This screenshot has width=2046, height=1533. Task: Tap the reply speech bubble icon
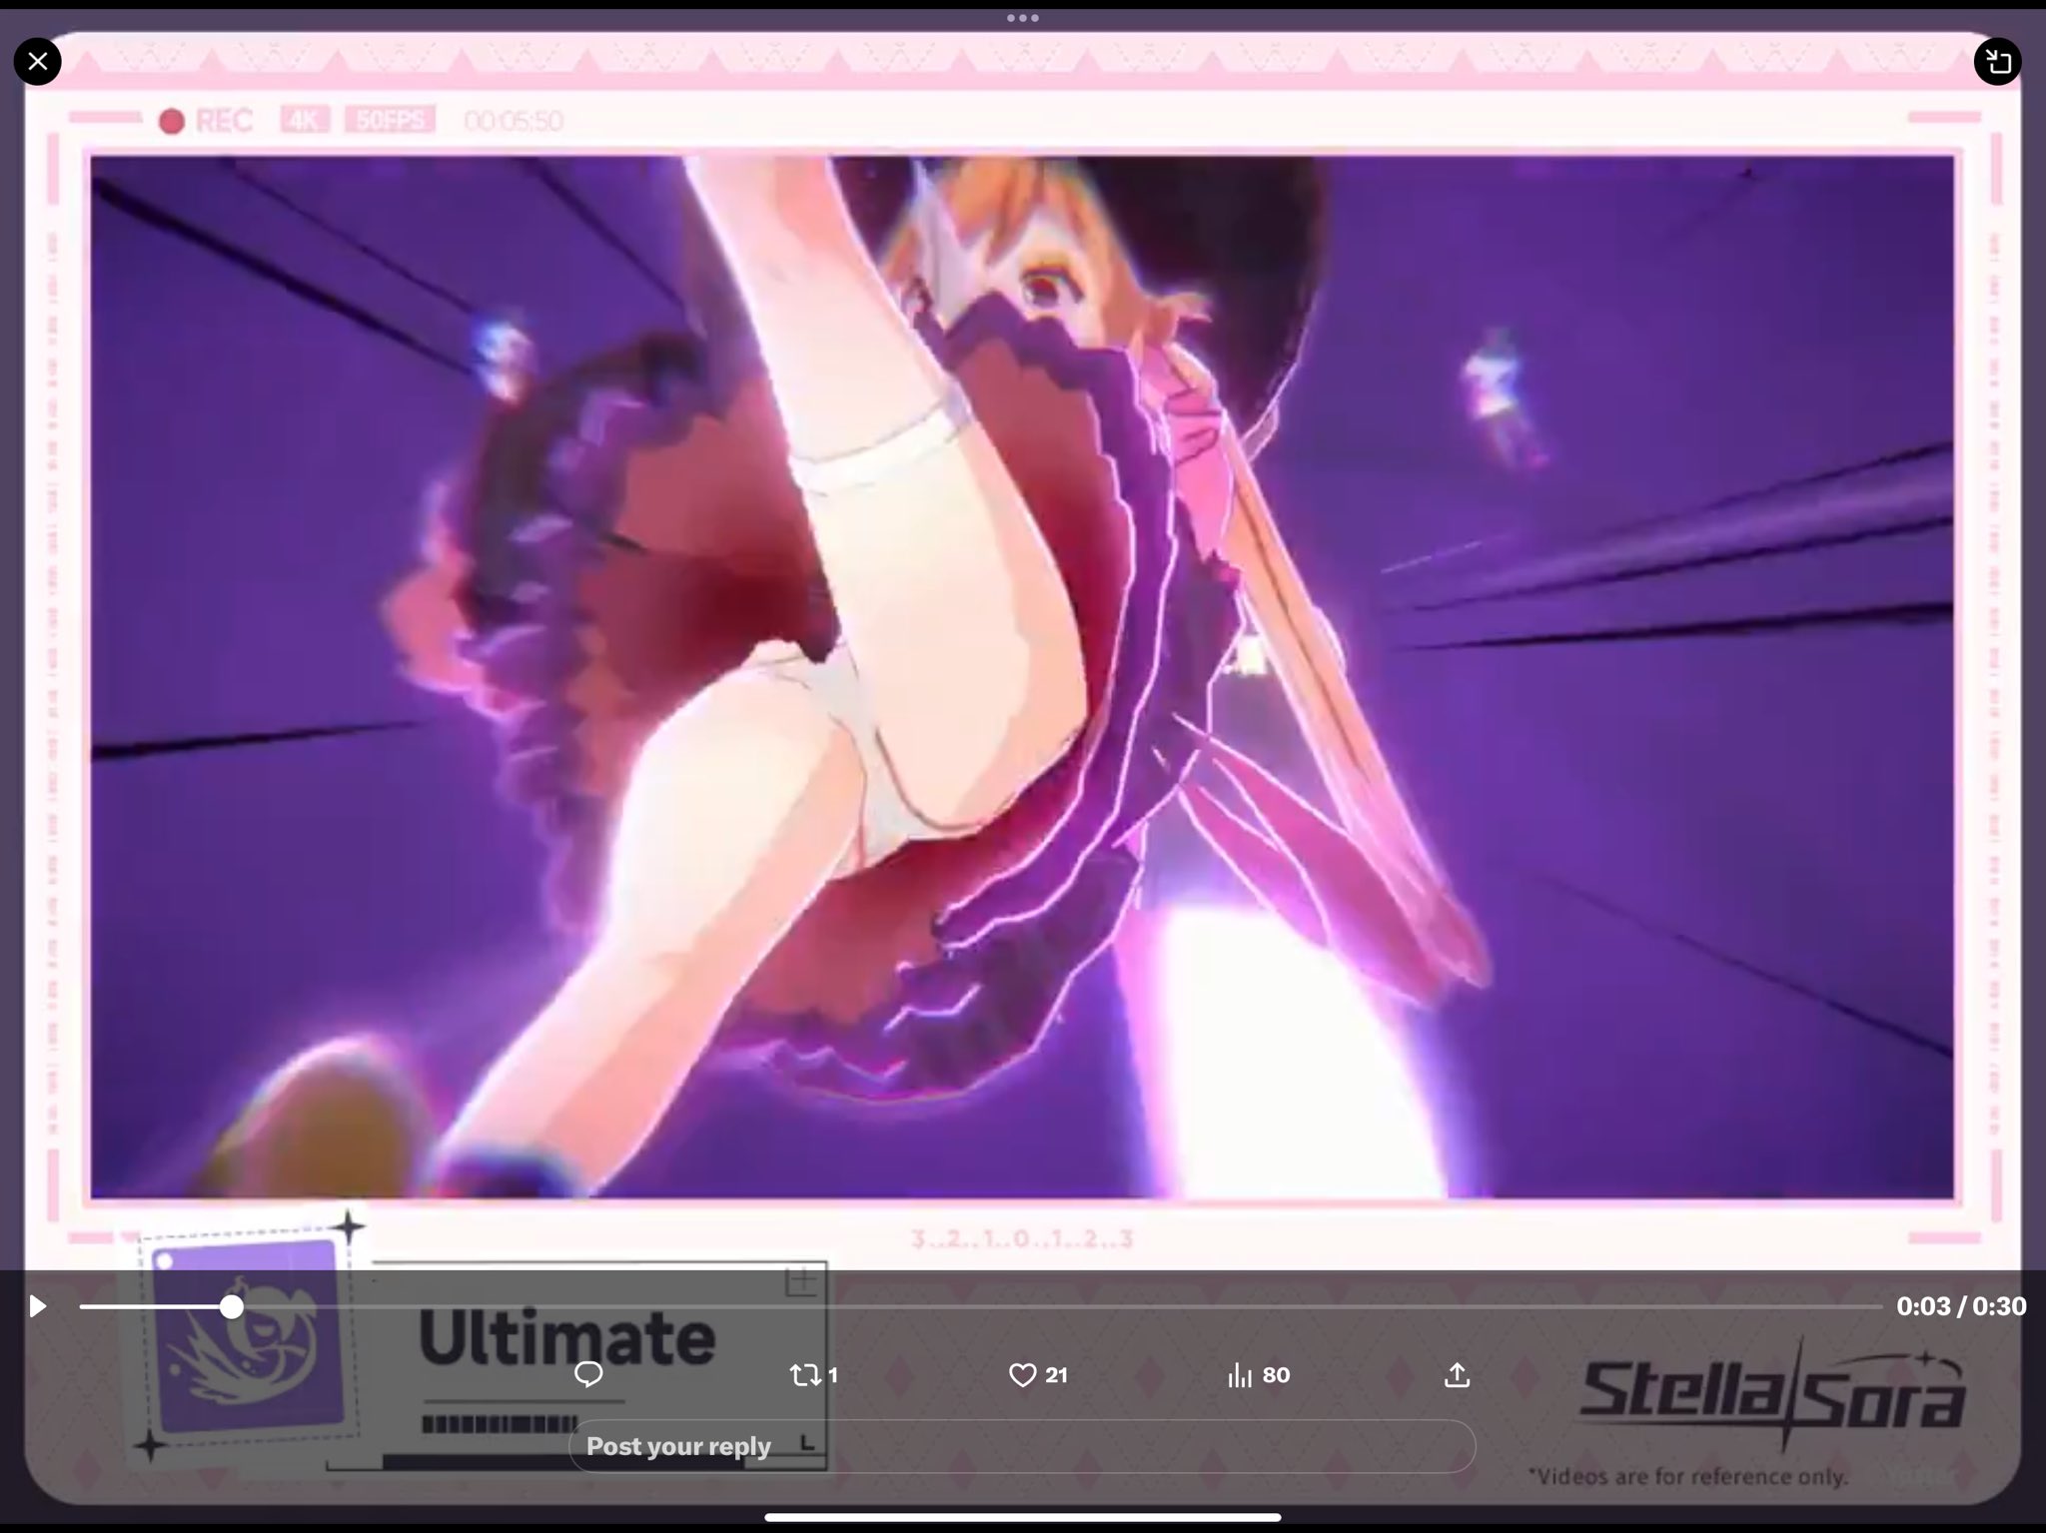(x=588, y=1375)
